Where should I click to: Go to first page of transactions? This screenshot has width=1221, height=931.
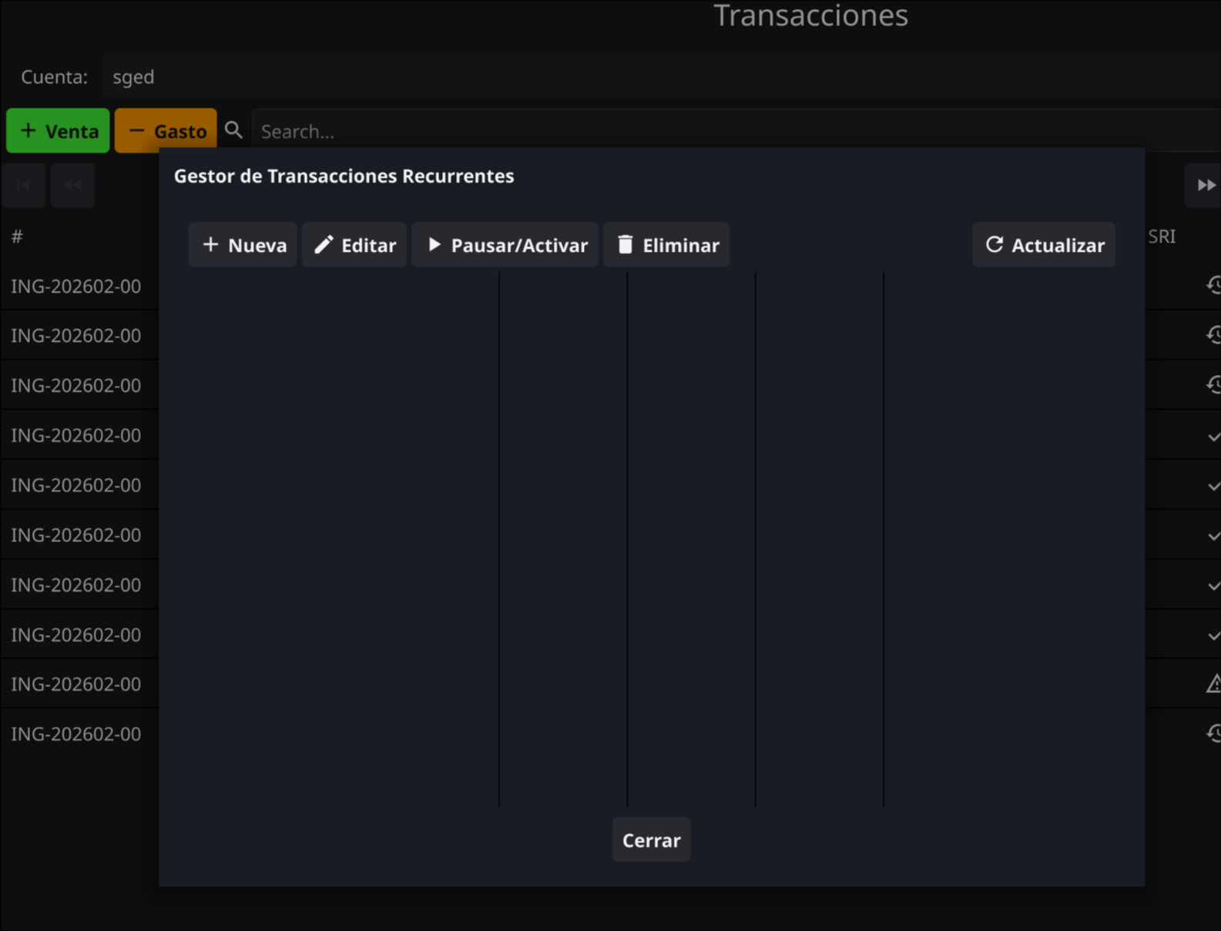[x=24, y=186]
